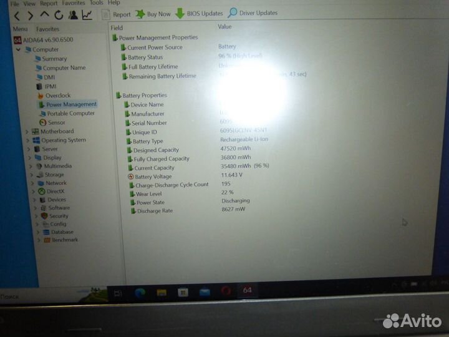This screenshot has width=449, height=337.
Task: Click the Value column header
Action: 224,27
